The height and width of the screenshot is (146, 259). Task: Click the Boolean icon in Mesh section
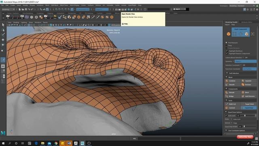click(x=243, y=85)
